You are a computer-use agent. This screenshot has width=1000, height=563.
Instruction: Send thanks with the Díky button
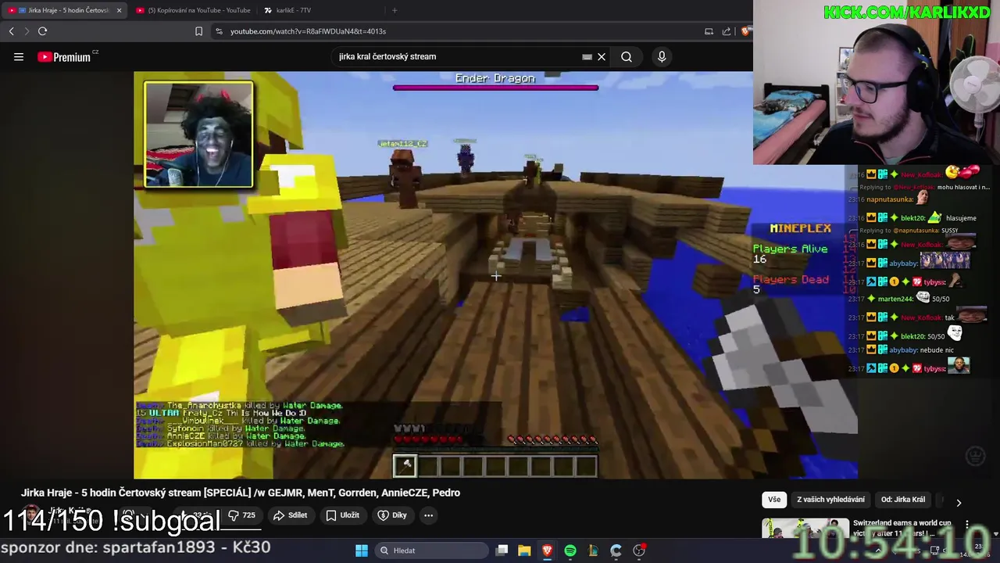click(392, 515)
